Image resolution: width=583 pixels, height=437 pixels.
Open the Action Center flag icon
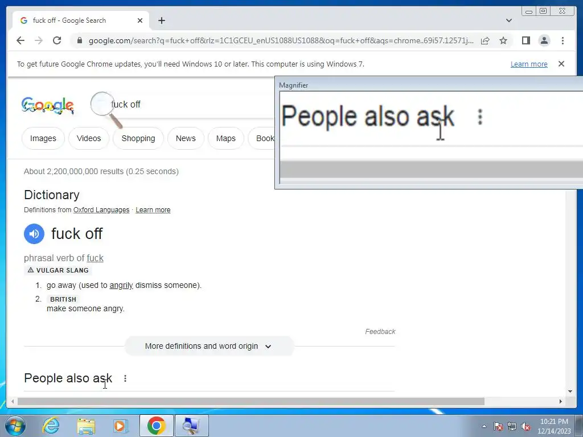(498, 426)
